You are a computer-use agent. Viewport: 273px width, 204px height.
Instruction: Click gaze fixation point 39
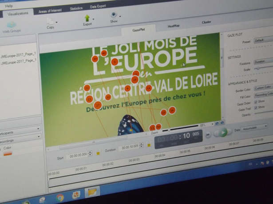point(95,59)
